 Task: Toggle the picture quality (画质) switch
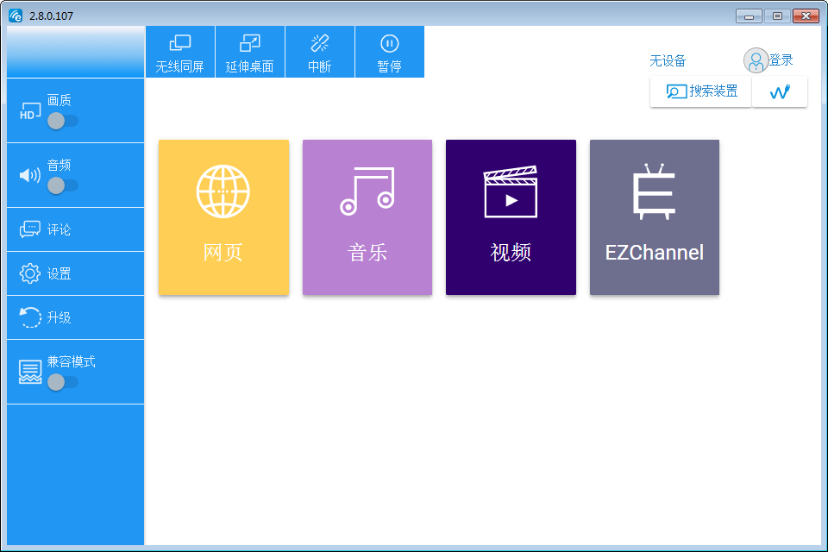coord(63,121)
